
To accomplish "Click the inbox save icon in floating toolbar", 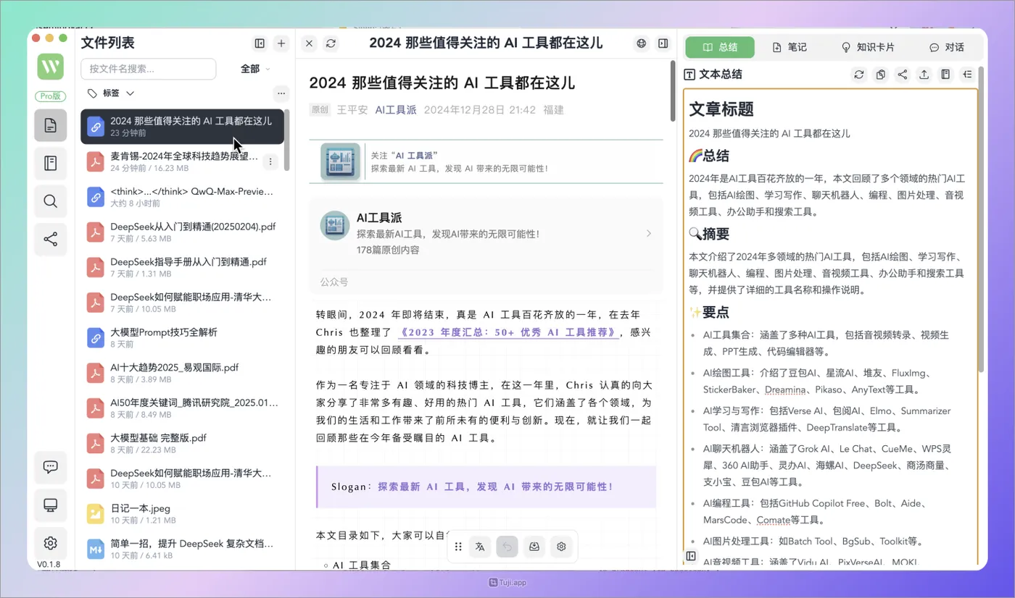I will point(534,547).
